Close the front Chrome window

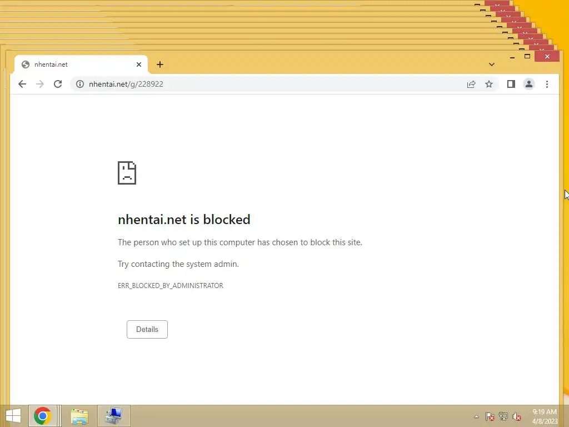point(547,56)
